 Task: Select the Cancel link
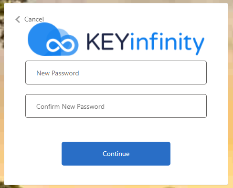click(30, 20)
